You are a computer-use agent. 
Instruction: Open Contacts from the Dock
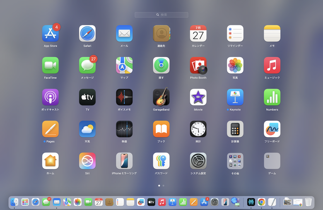pos(109,202)
